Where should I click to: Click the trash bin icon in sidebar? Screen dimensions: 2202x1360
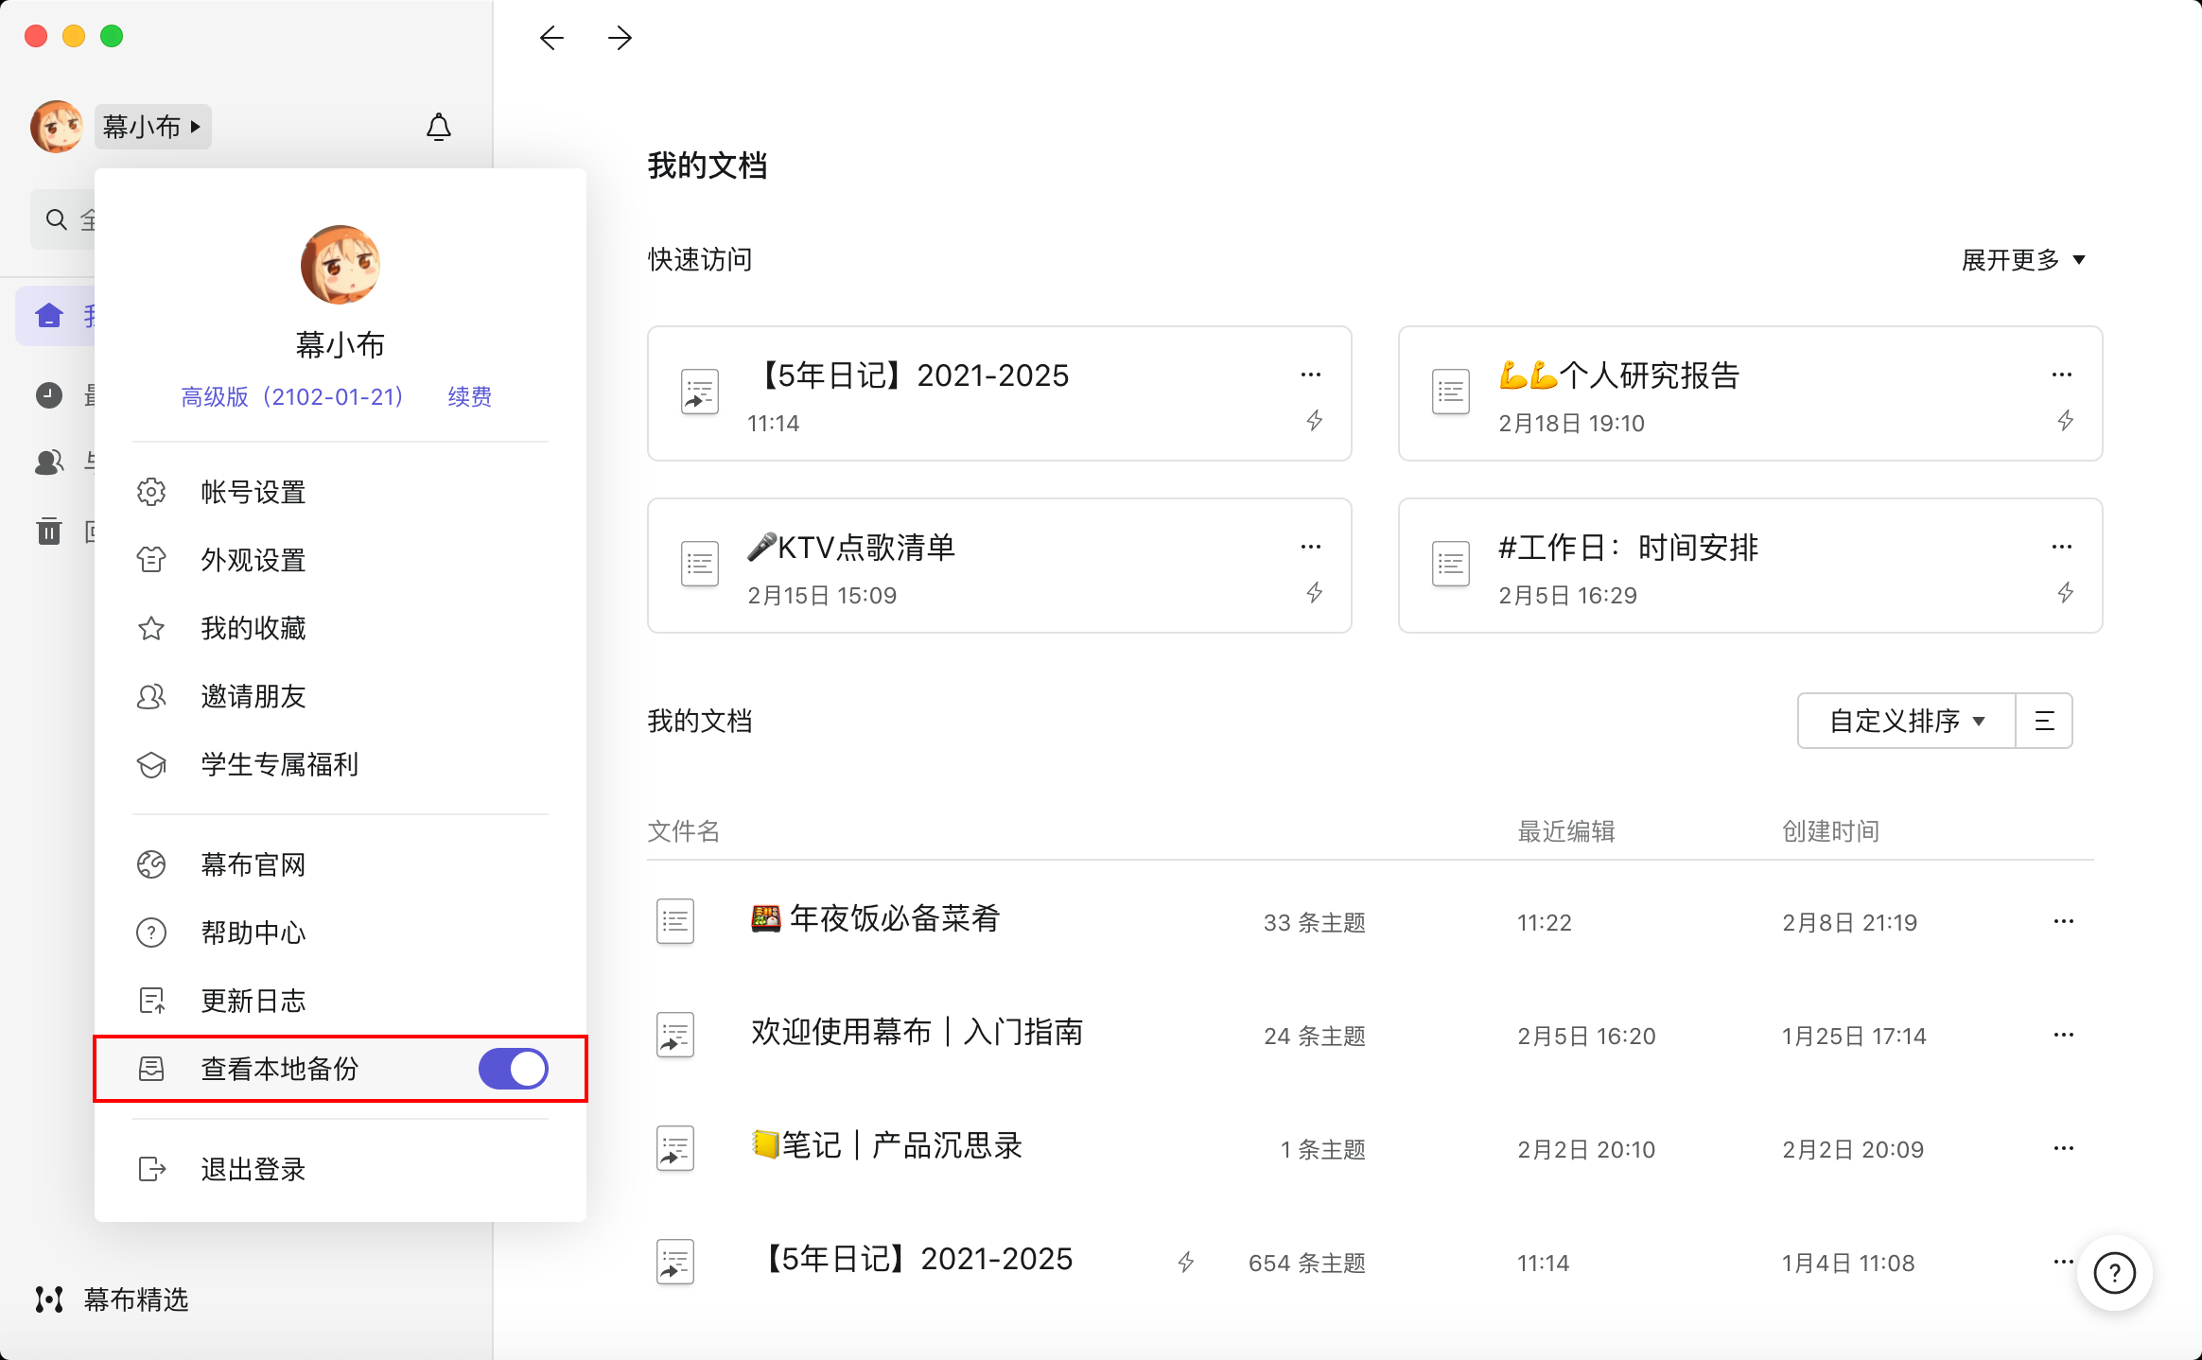pyautogui.click(x=49, y=531)
